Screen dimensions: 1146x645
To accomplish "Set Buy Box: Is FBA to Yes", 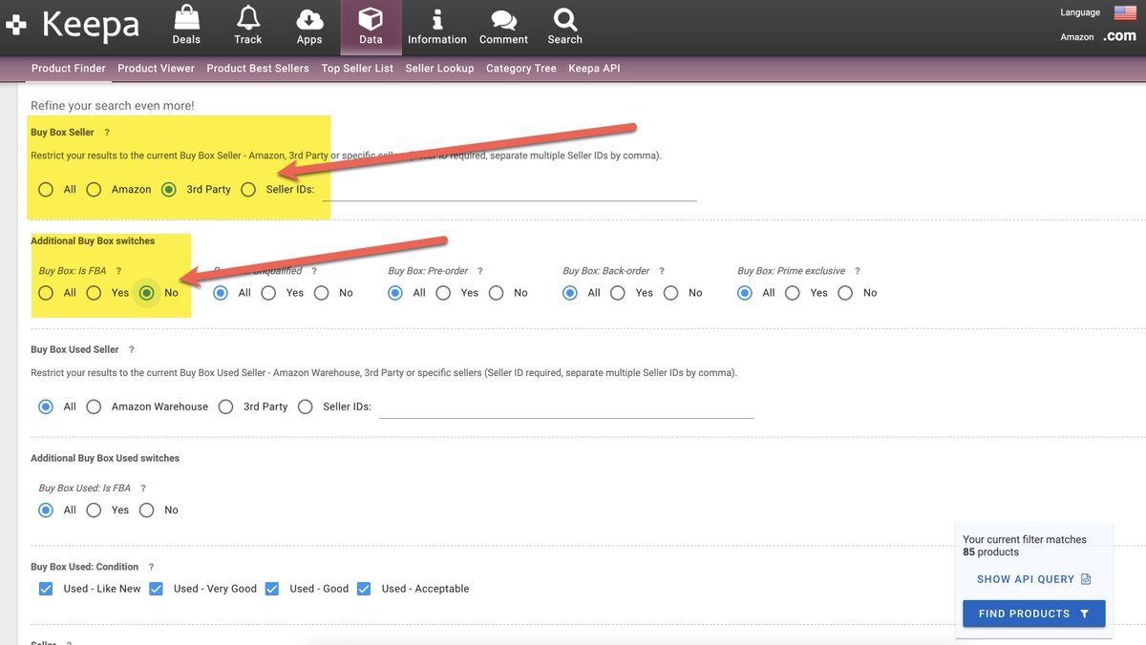I will [x=94, y=293].
